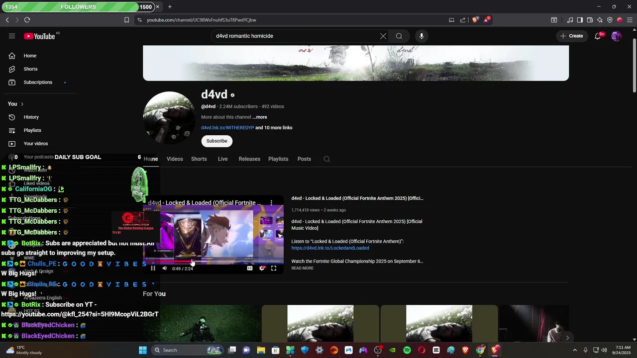Open the d4vd.lnk.to/LockedandLoaded link

click(330, 248)
